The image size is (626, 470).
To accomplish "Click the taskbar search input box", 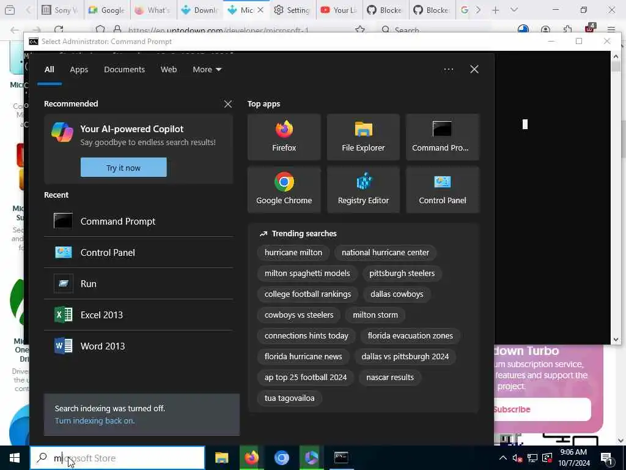I will 118,458.
